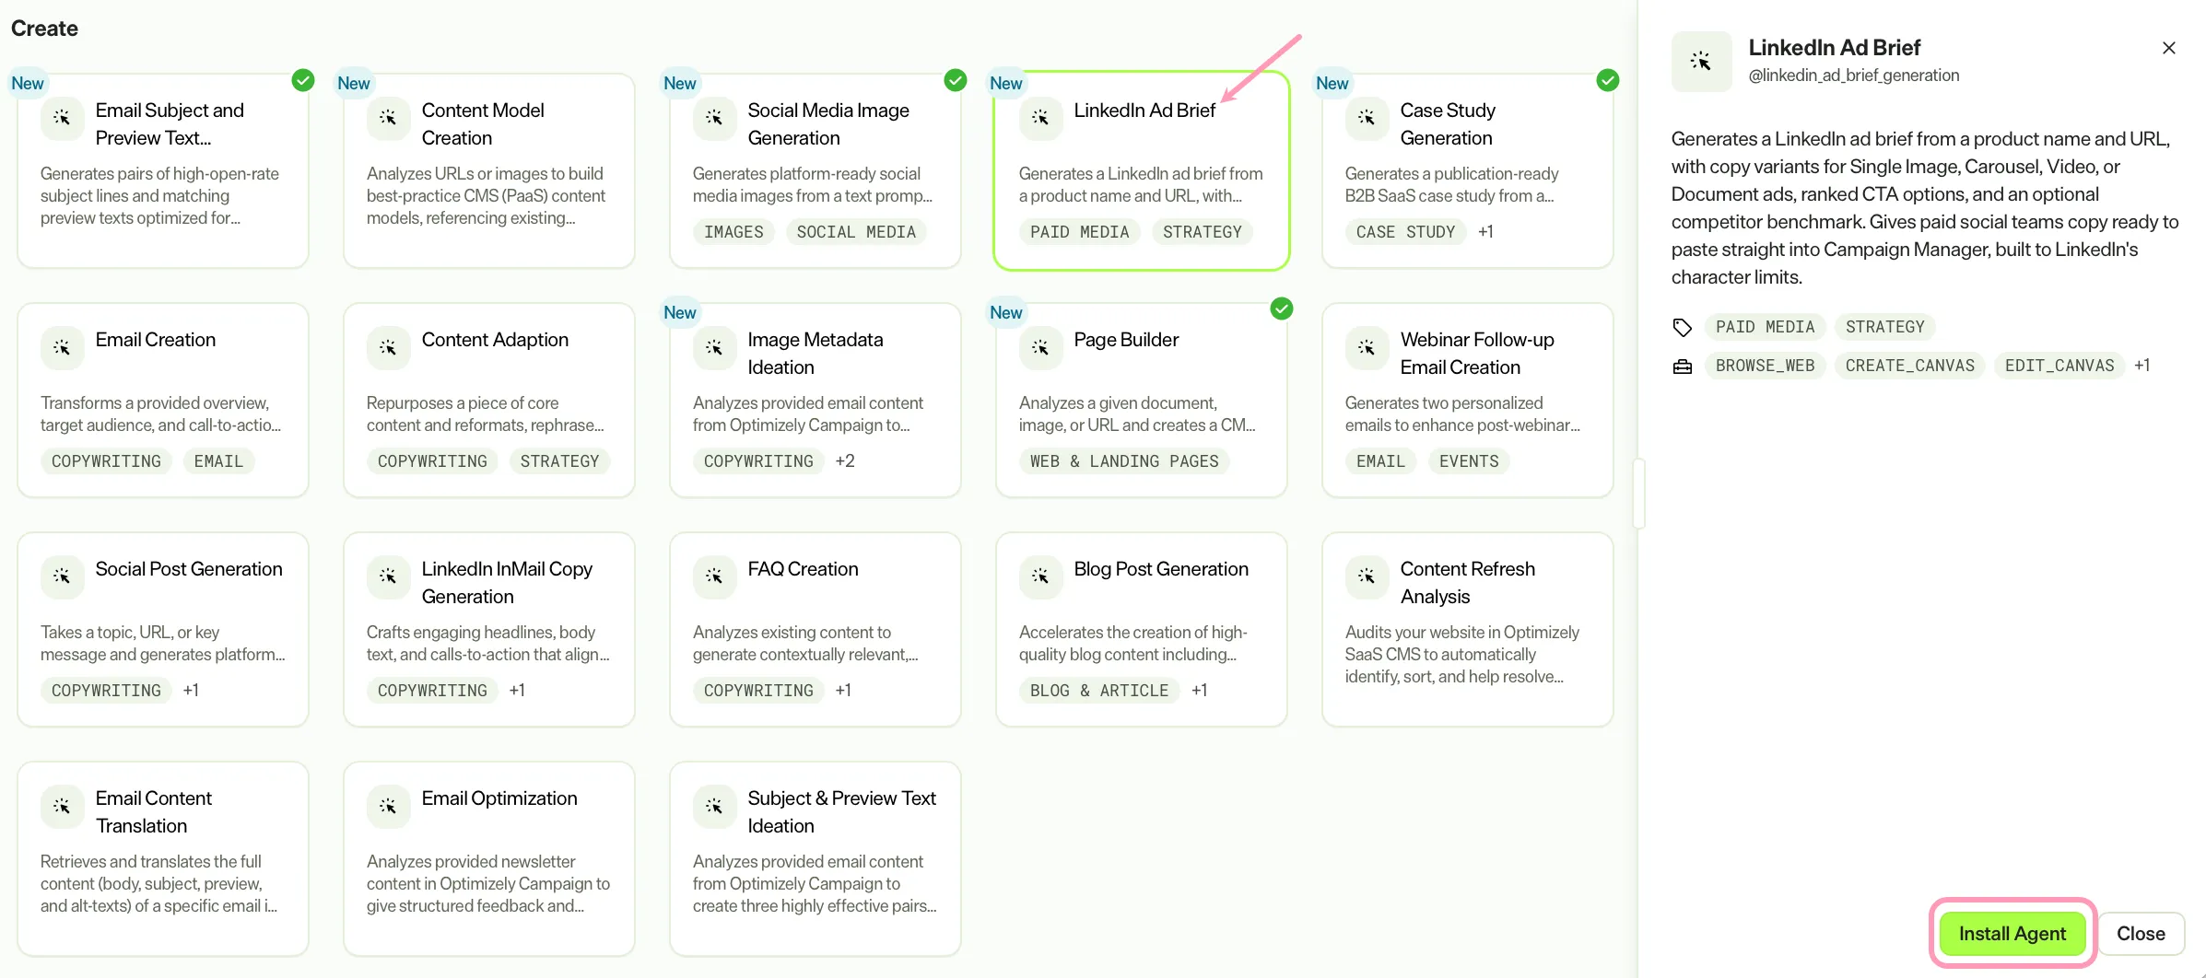2206x978 pixels.
Task: Click the BLOG & ARTICLE tag
Action: (1099, 691)
